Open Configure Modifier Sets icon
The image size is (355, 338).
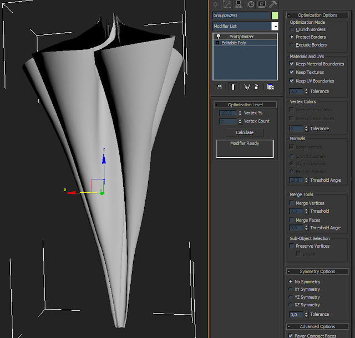tap(270, 87)
